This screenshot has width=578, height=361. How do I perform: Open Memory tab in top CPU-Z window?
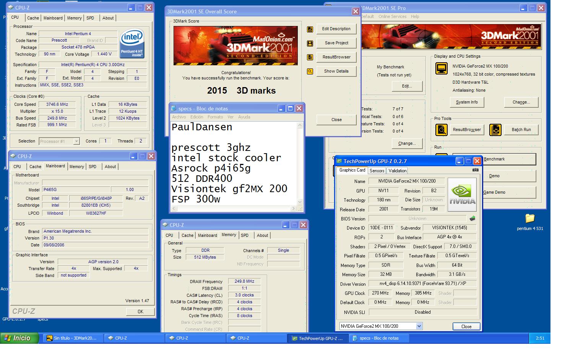click(x=74, y=18)
